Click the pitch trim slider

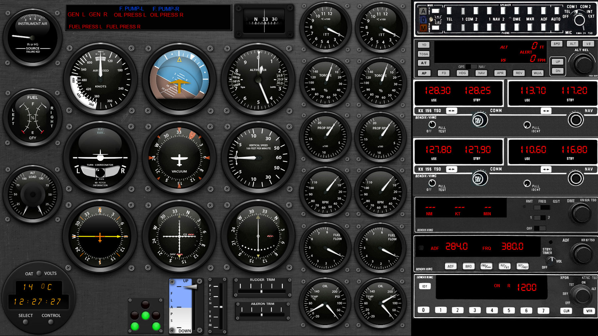(221, 307)
